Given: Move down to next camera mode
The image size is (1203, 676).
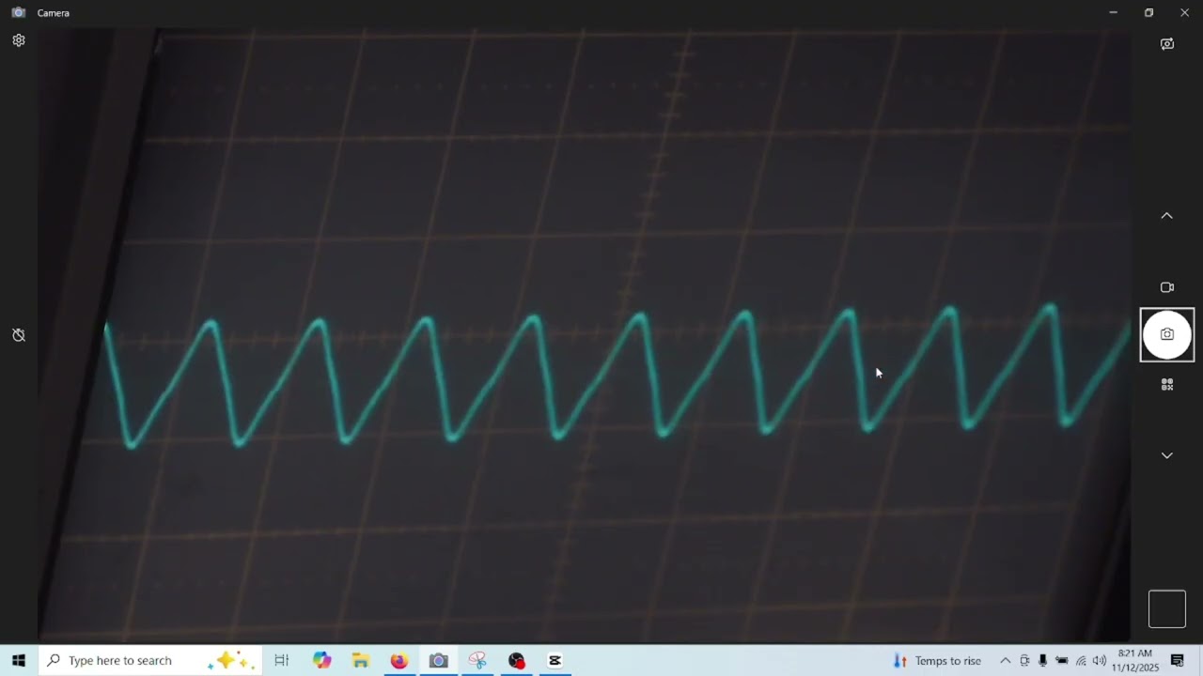Looking at the screenshot, I should (x=1166, y=455).
